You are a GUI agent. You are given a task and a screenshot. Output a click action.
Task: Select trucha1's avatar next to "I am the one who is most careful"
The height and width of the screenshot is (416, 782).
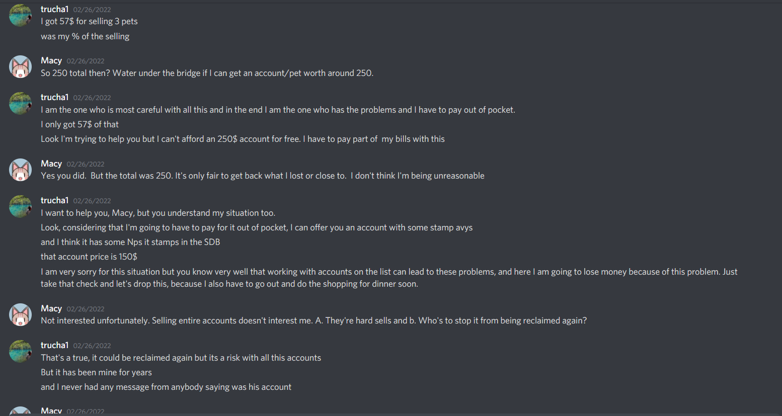coord(21,103)
